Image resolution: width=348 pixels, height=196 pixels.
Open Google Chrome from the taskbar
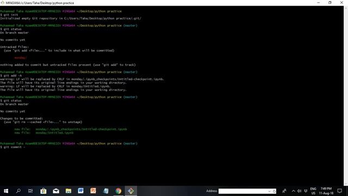click(119, 191)
